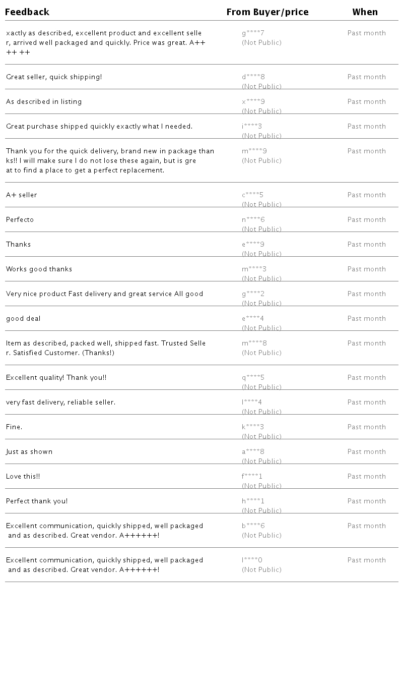This screenshot has width=403, height=690.
Task: Click buyer l****0 name
Action: coord(252,560)
